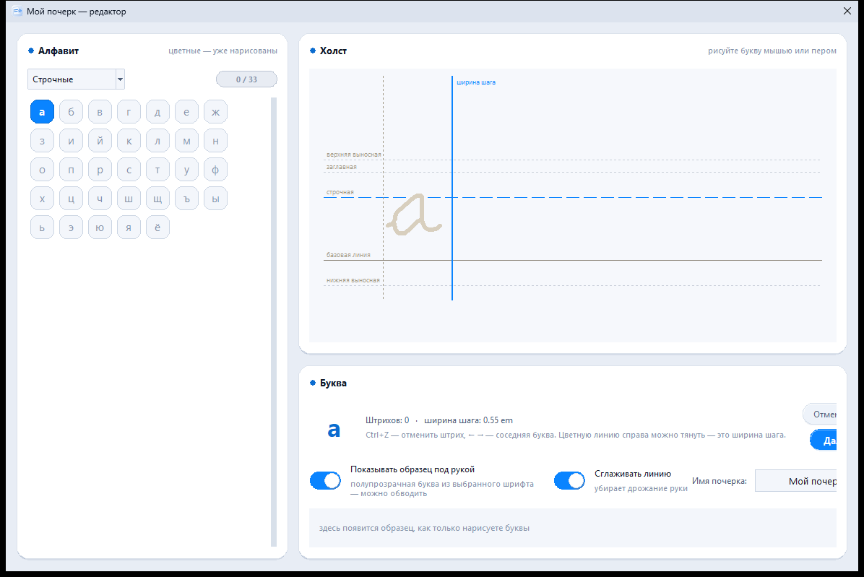Click the app icon in the title bar
Image resolution: width=864 pixels, height=577 pixels.
click(17, 11)
